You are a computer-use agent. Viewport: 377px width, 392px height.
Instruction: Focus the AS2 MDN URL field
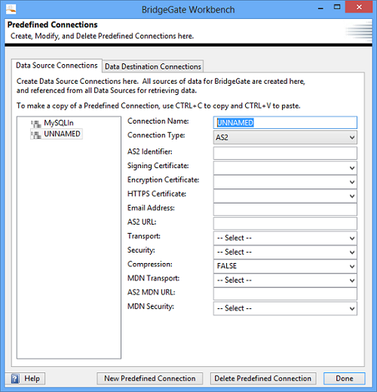point(285,294)
